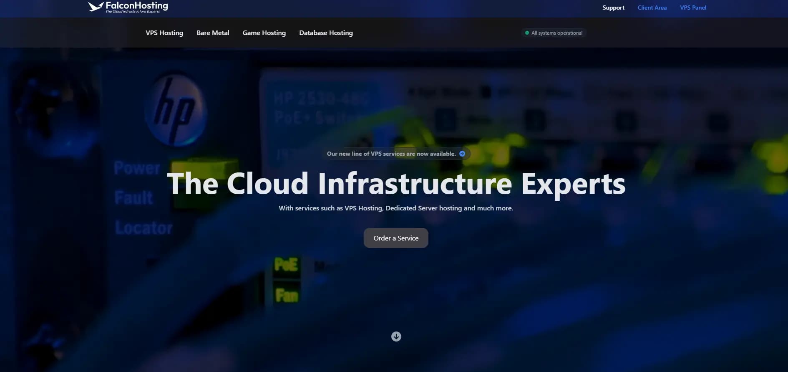Click the new VPS services announcement text
788x372 pixels.
click(x=391, y=154)
